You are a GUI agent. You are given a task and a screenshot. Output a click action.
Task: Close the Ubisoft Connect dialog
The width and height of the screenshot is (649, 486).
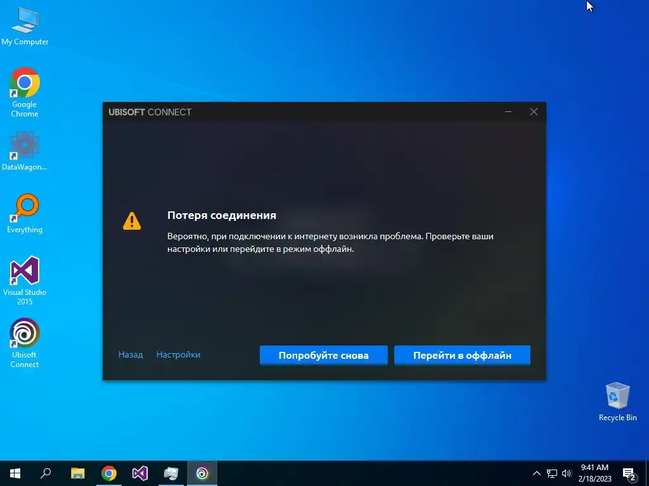point(534,112)
